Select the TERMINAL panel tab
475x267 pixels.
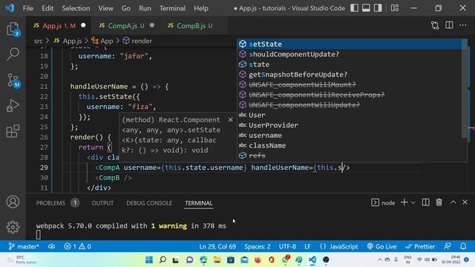coord(199,203)
